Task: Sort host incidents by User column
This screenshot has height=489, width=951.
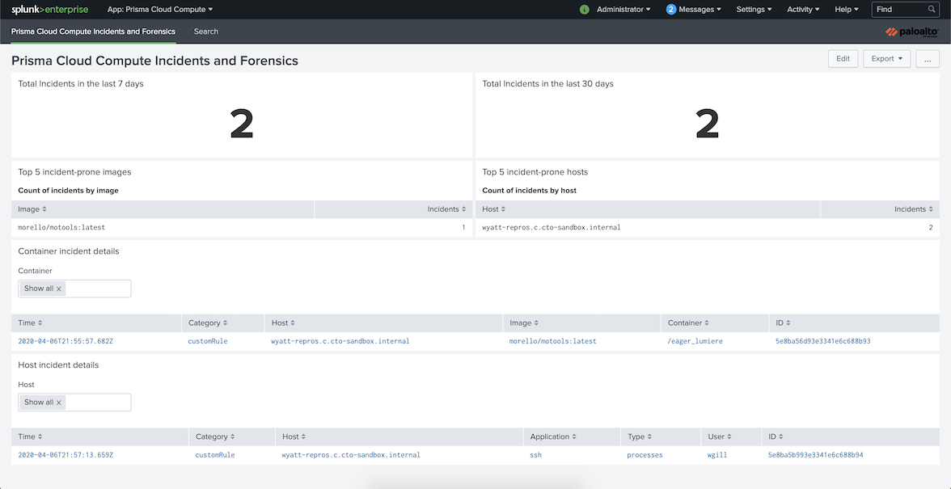Action: (720, 437)
